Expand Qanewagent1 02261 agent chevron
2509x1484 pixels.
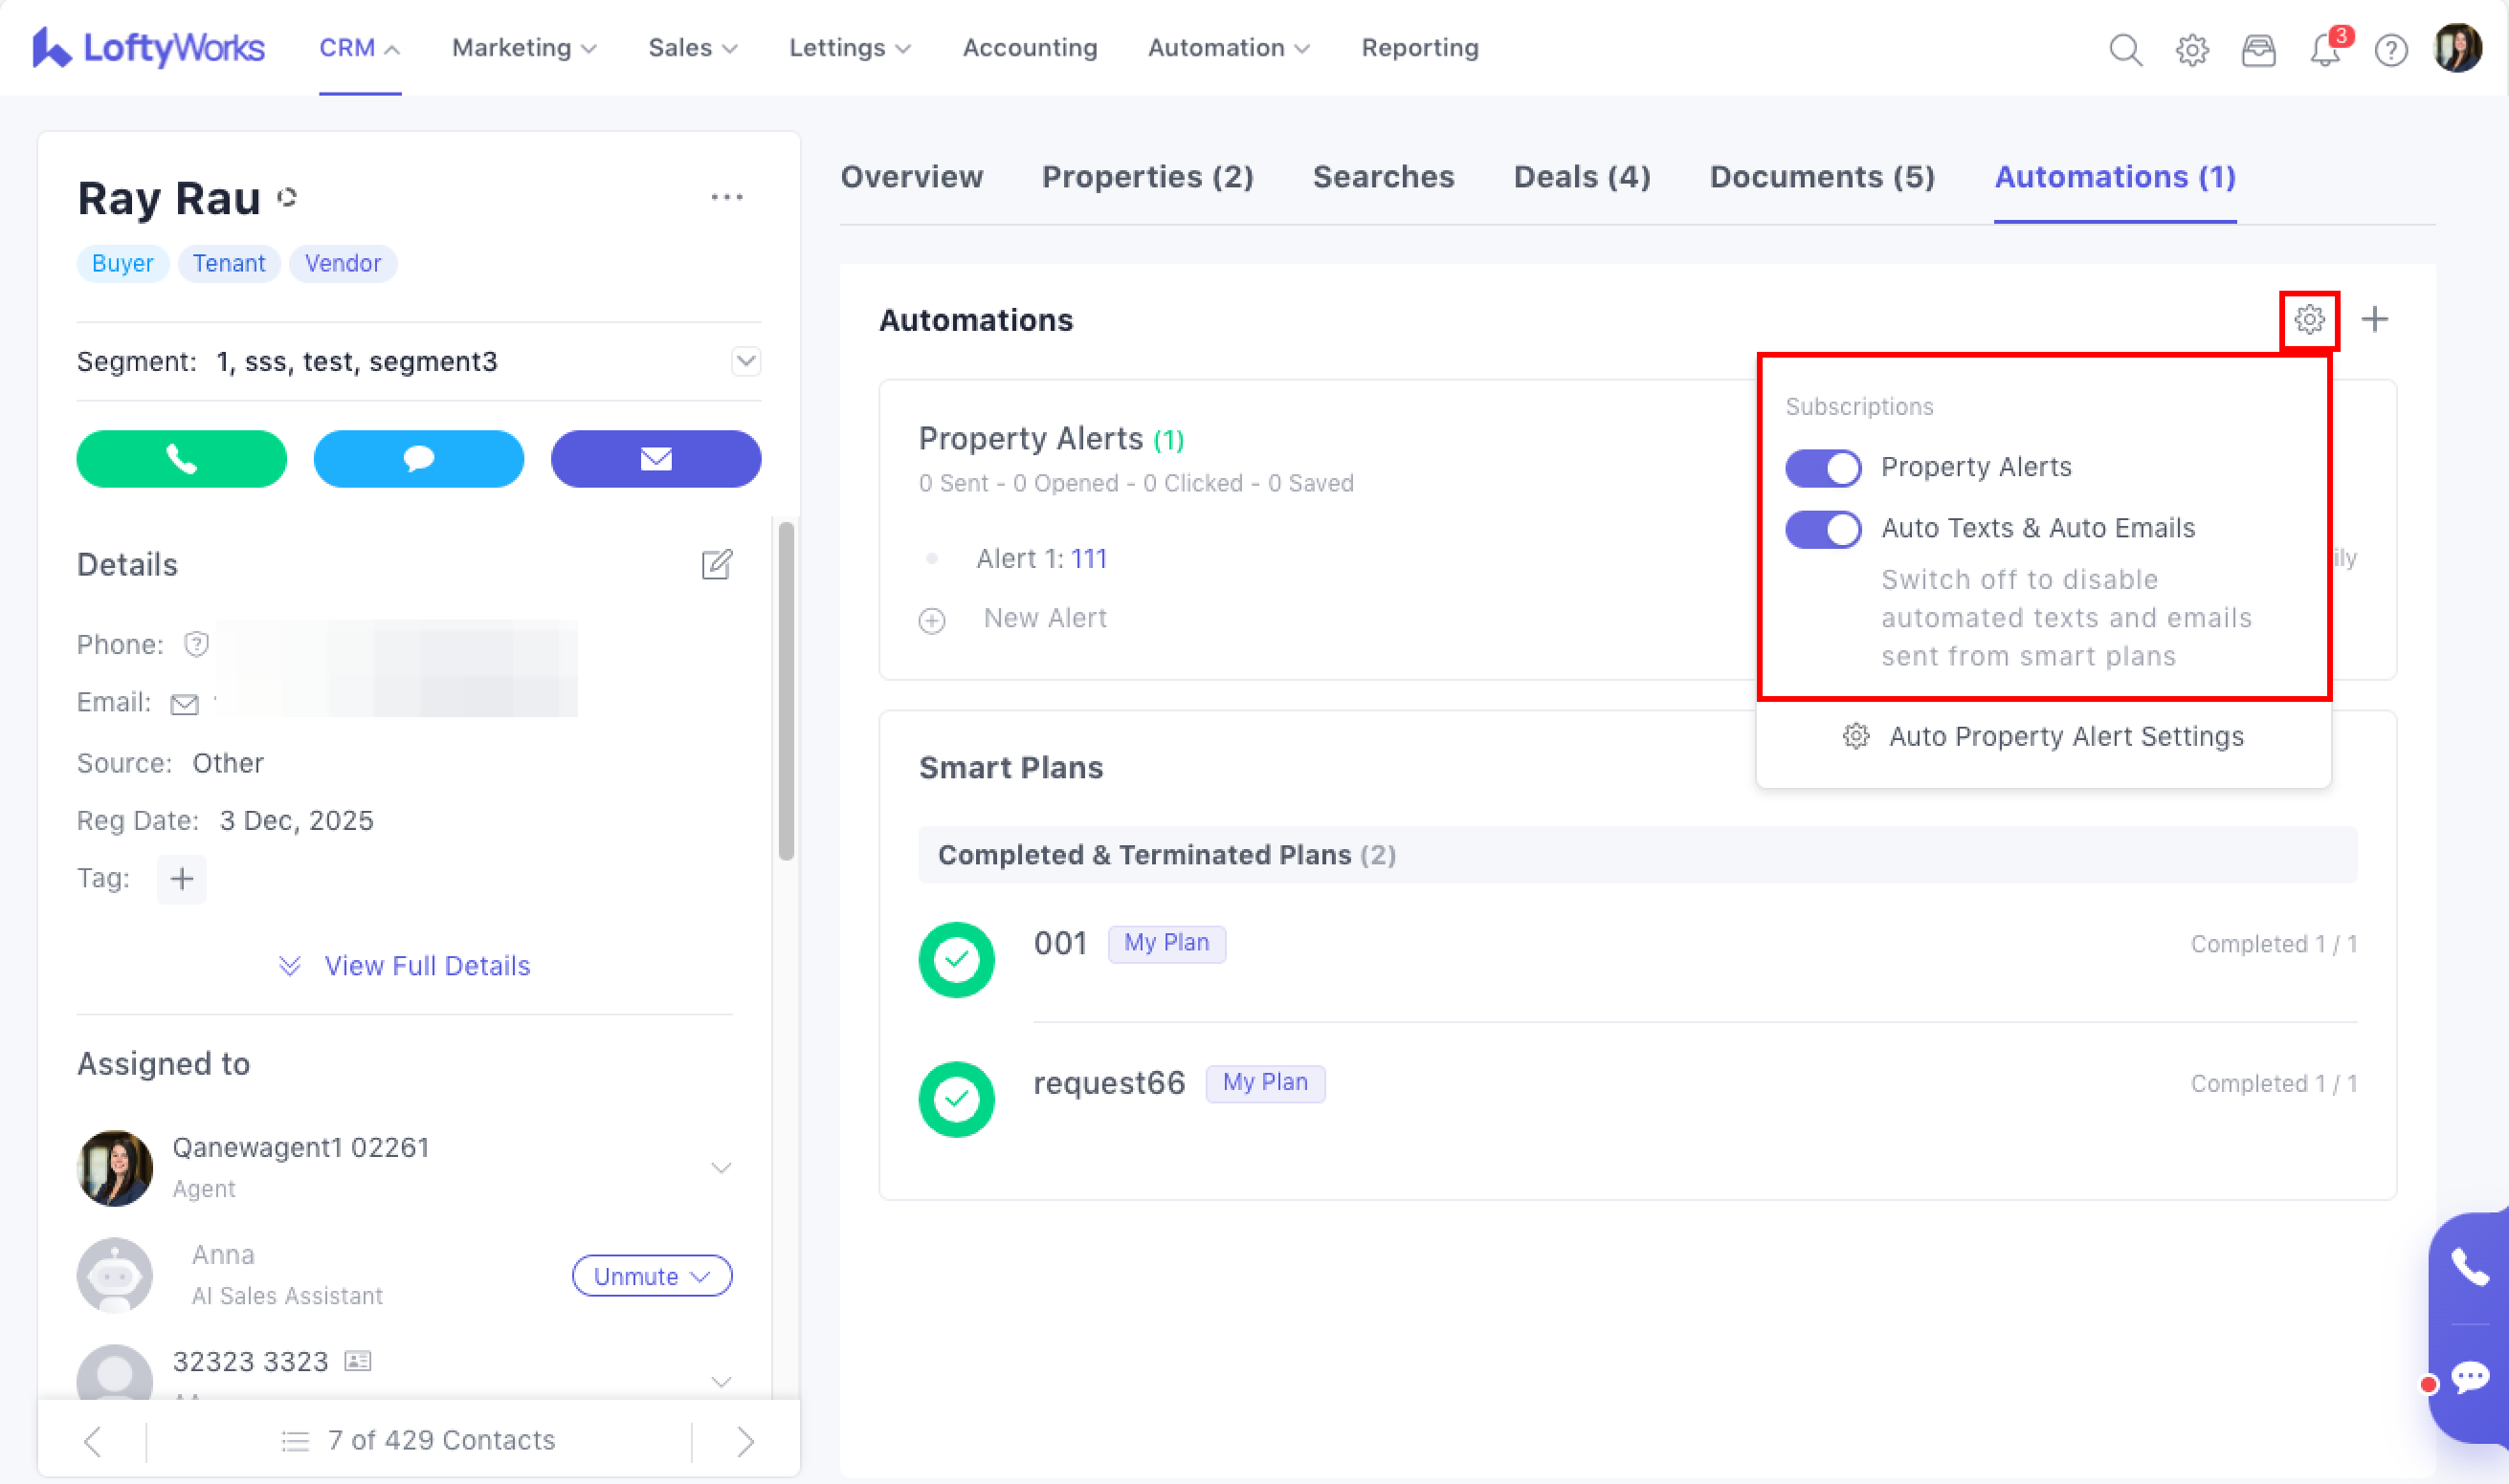point(721,1168)
